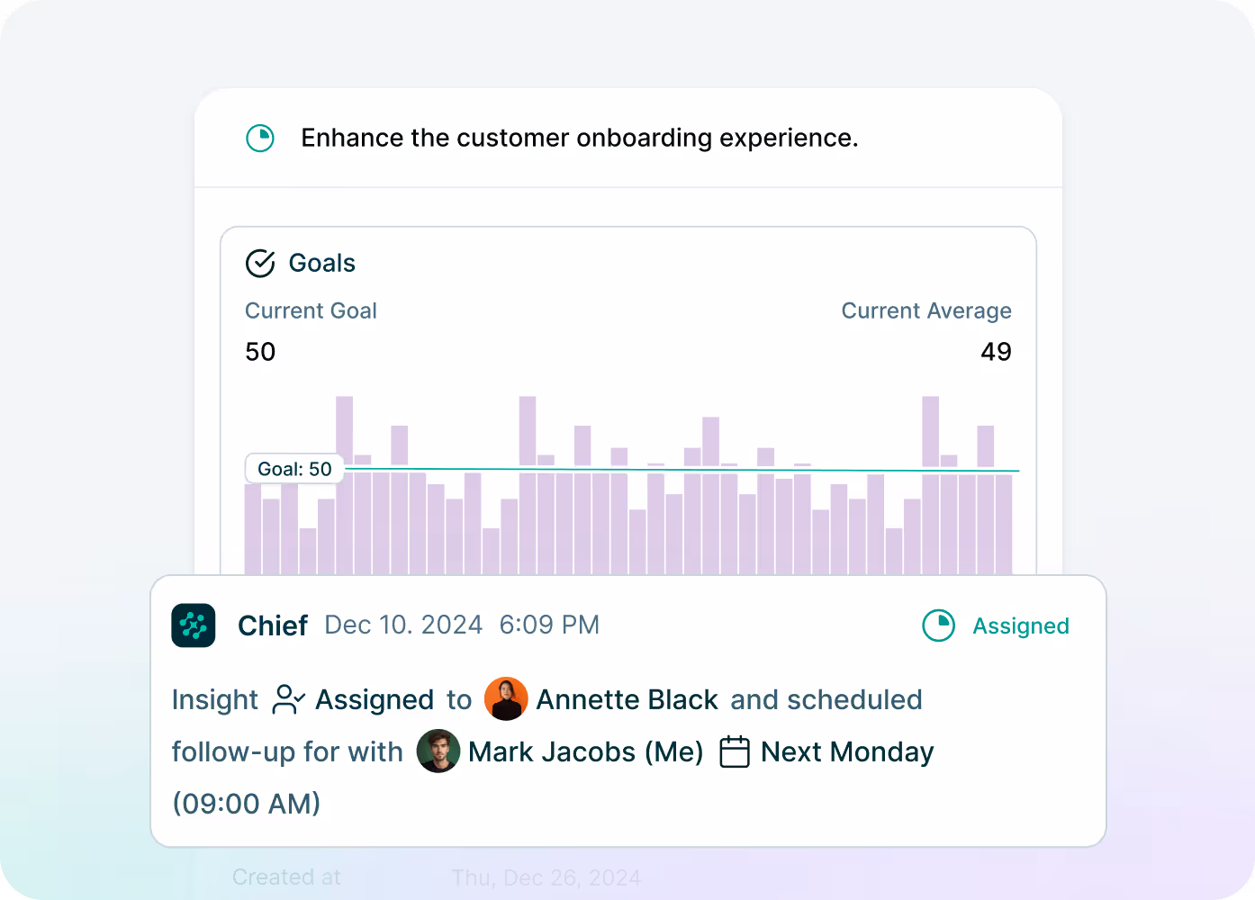Open Annette Black's avatar
Screen dimensions: 1255x900
[x=506, y=699]
